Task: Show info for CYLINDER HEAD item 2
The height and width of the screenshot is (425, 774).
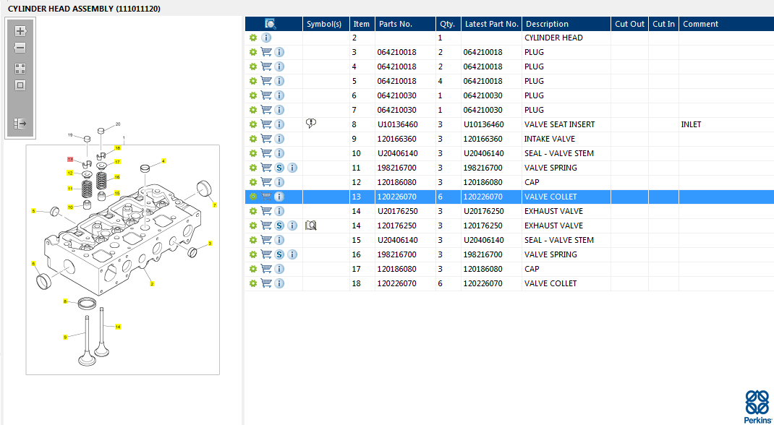Action: pyautogui.click(x=266, y=38)
